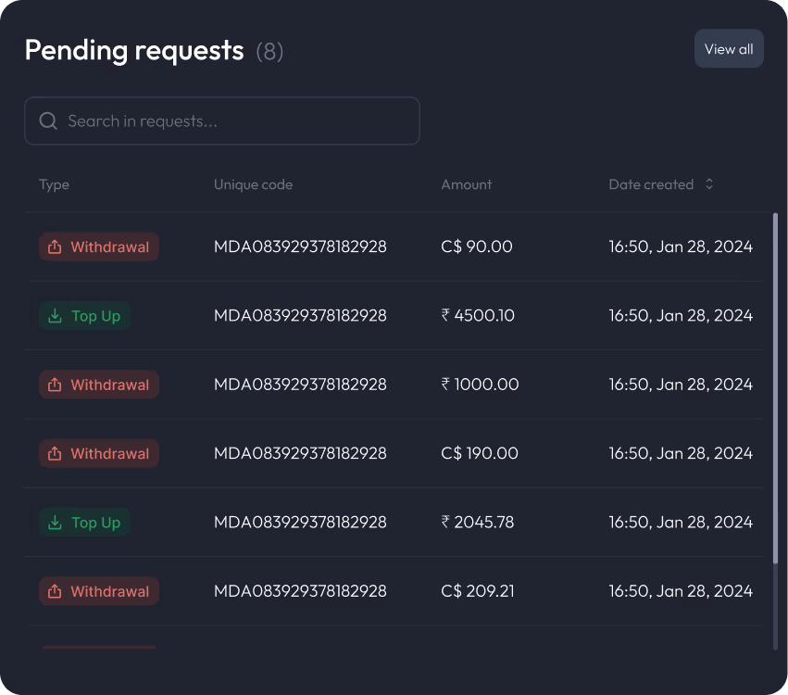The image size is (788, 695).
Task: Click the upload icon on the ₹ 1000.00 withdrawal
Action: (x=55, y=385)
